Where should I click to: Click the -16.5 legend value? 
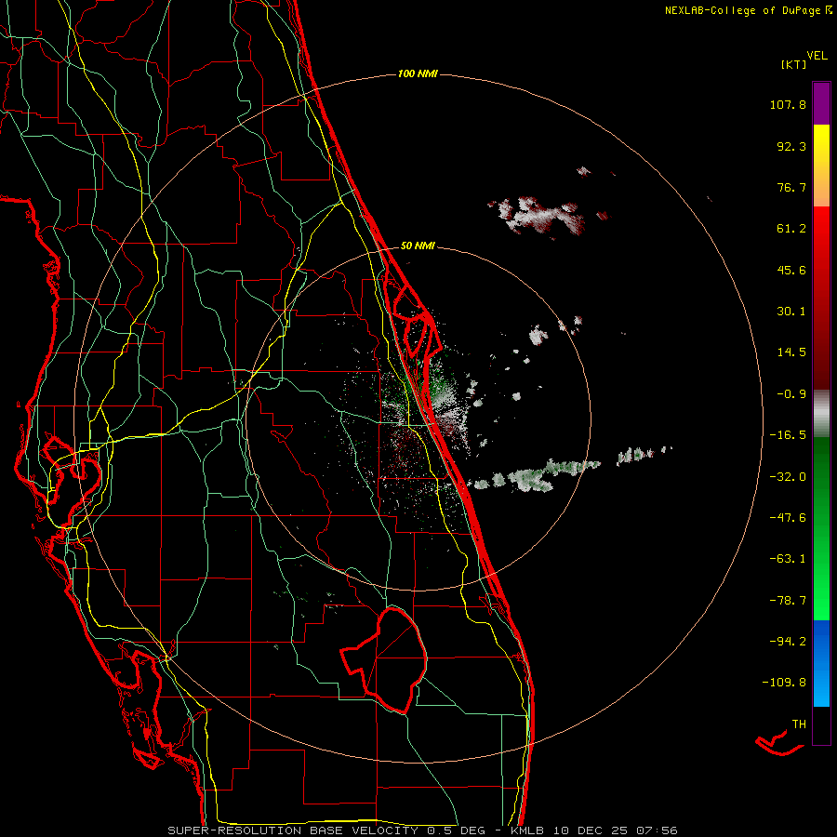point(788,435)
